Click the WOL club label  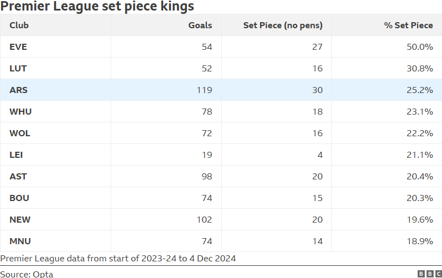(20, 133)
